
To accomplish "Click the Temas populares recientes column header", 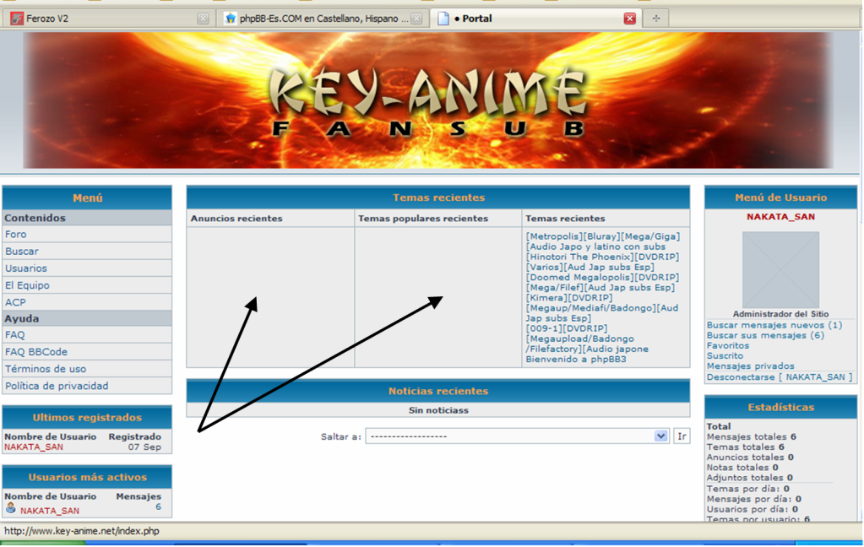I will pos(423,219).
